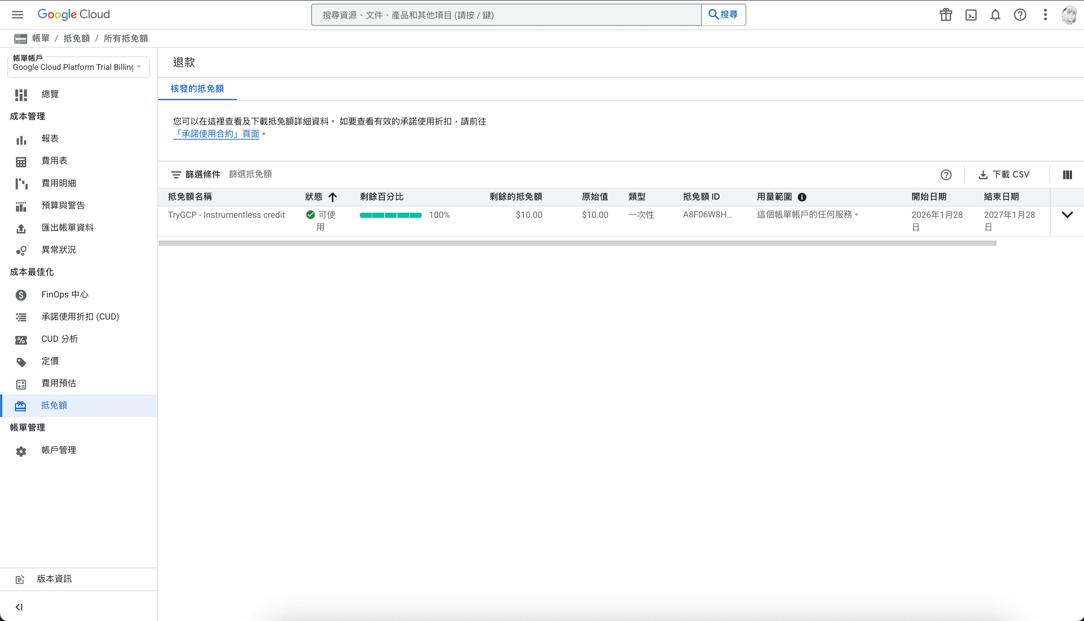Open the three-dot settings menu
Viewport: 1084px width, 621px height.
pyautogui.click(x=1045, y=15)
